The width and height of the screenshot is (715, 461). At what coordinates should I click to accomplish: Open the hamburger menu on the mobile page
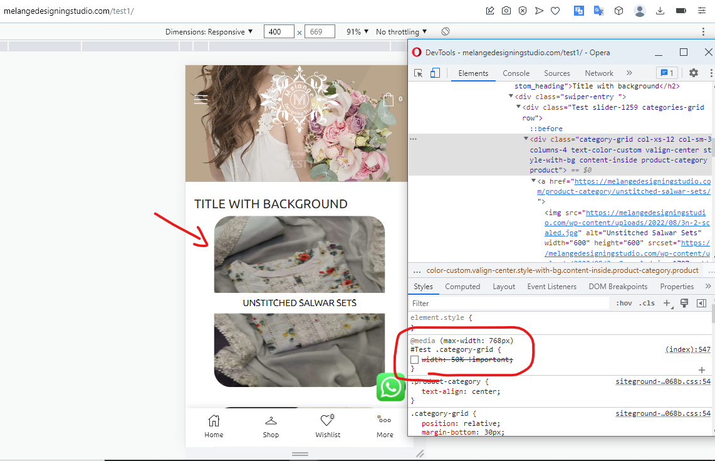pos(201,98)
